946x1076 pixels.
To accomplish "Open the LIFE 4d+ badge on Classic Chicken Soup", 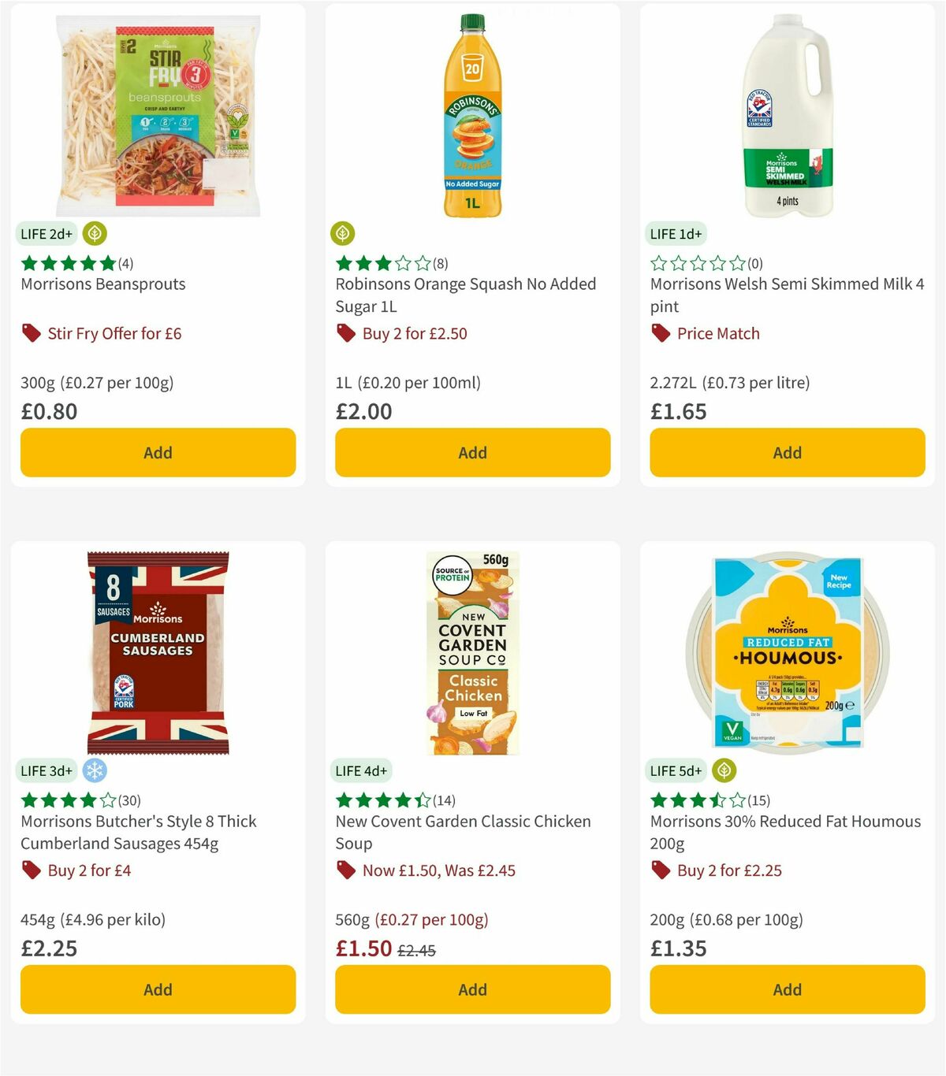I will coord(359,770).
